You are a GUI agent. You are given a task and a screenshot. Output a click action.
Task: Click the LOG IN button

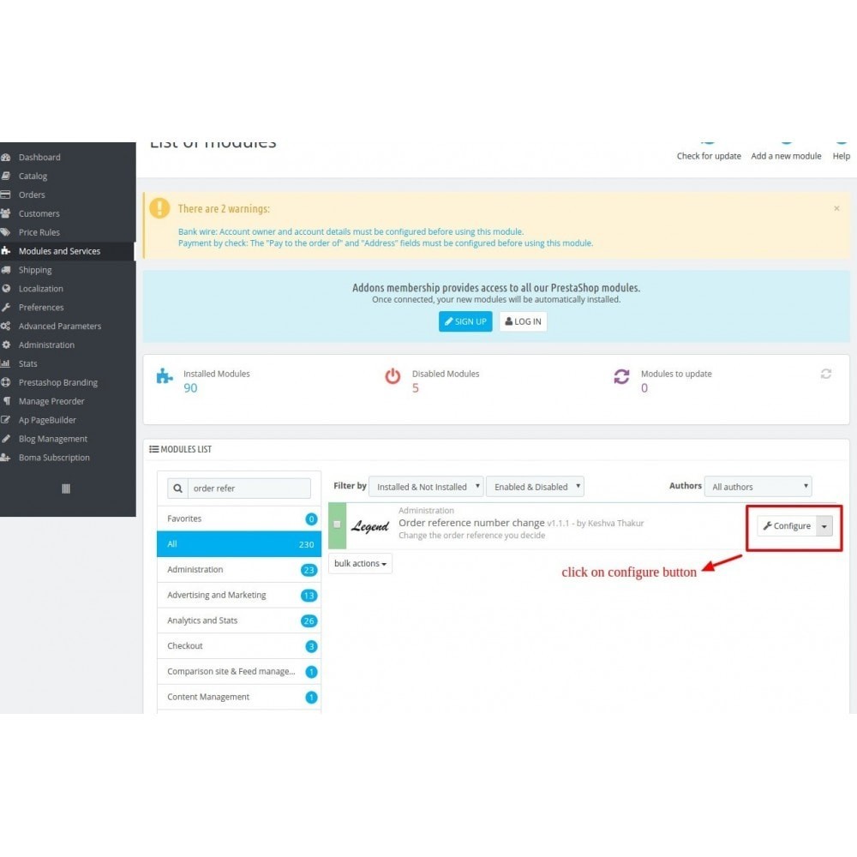point(523,321)
